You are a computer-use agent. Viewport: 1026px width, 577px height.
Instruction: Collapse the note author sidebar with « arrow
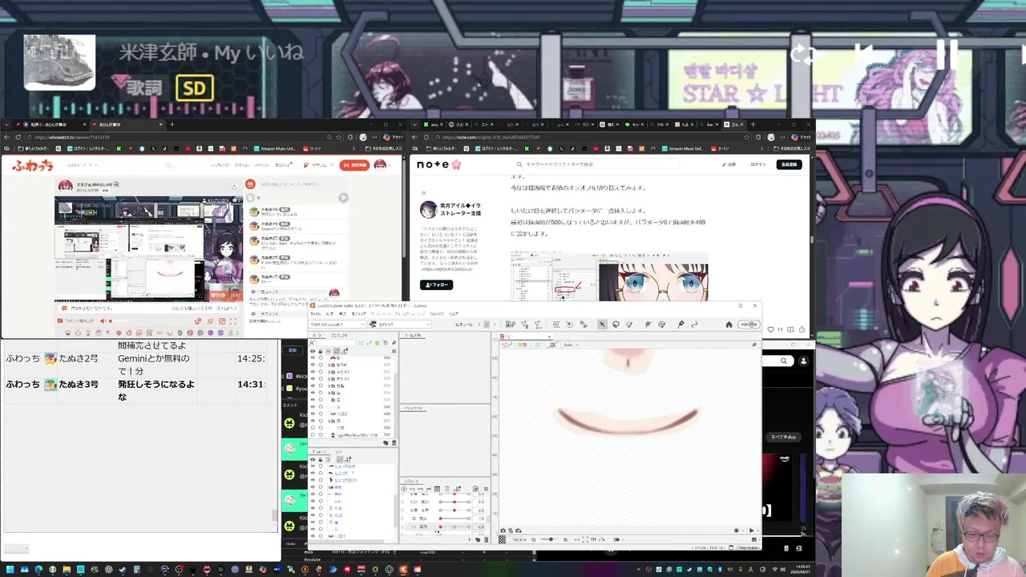pyautogui.click(x=424, y=193)
